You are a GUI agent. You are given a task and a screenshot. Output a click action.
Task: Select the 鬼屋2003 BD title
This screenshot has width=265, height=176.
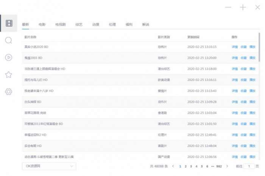[x=33, y=58]
